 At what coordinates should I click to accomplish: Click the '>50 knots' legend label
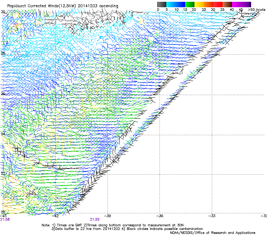(x=257, y=10)
